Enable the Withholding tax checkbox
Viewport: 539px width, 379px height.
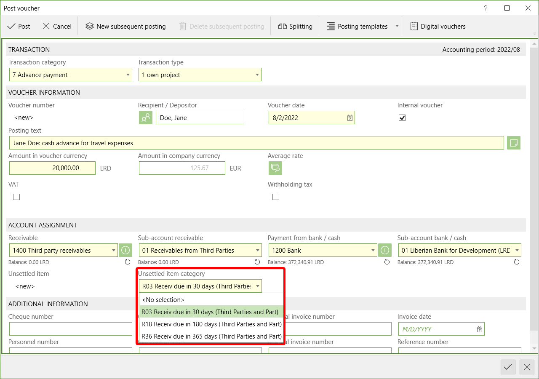[276, 197]
